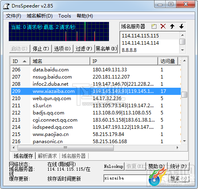The width and height of the screenshot is (198, 189).
Task: Open the Tools menu
Action: click(x=65, y=16)
